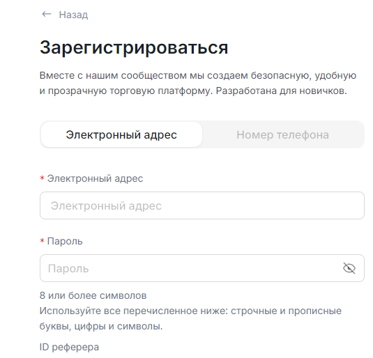Click the Зарегистрироваться heading
Image resolution: width=373 pixels, height=358 pixels.
134,47
